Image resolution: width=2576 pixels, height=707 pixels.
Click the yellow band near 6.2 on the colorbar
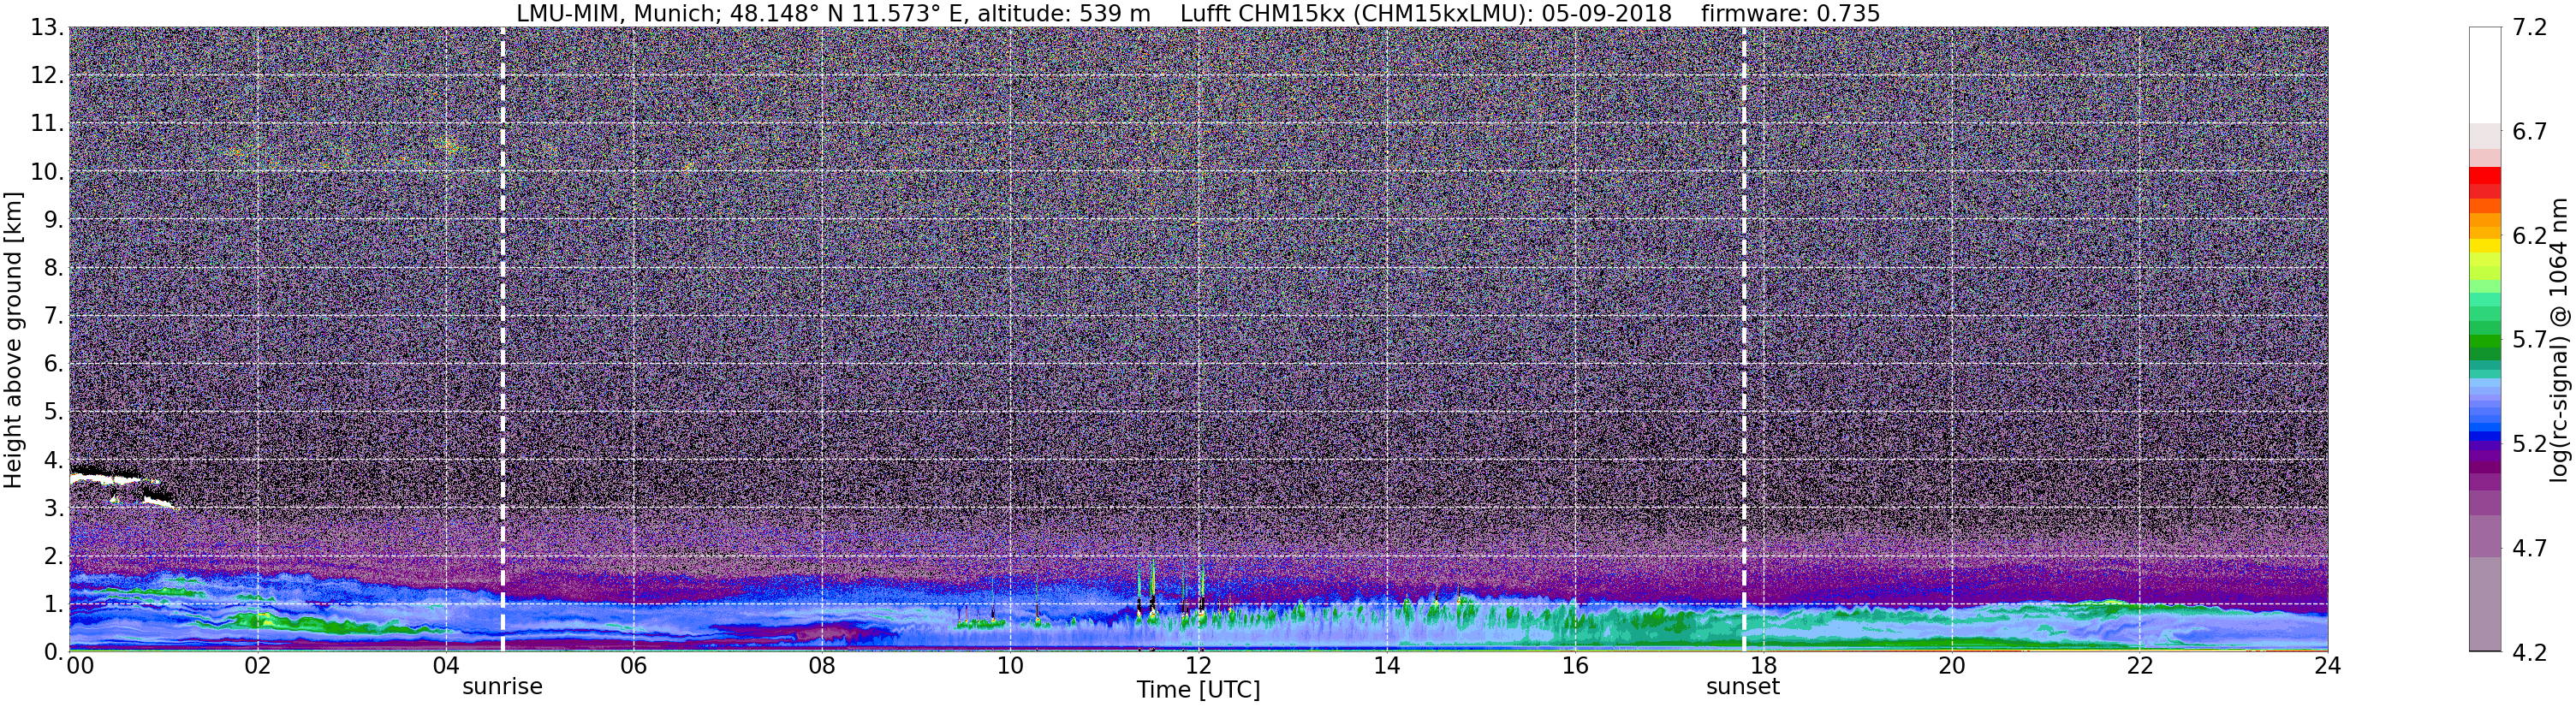tap(2484, 245)
